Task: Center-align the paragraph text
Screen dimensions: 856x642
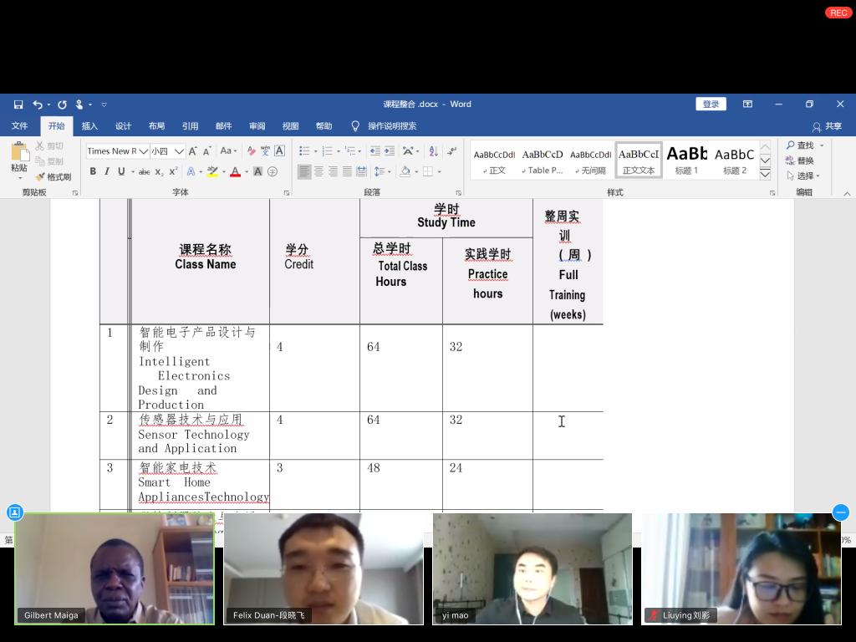Action: tap(318, 172)
